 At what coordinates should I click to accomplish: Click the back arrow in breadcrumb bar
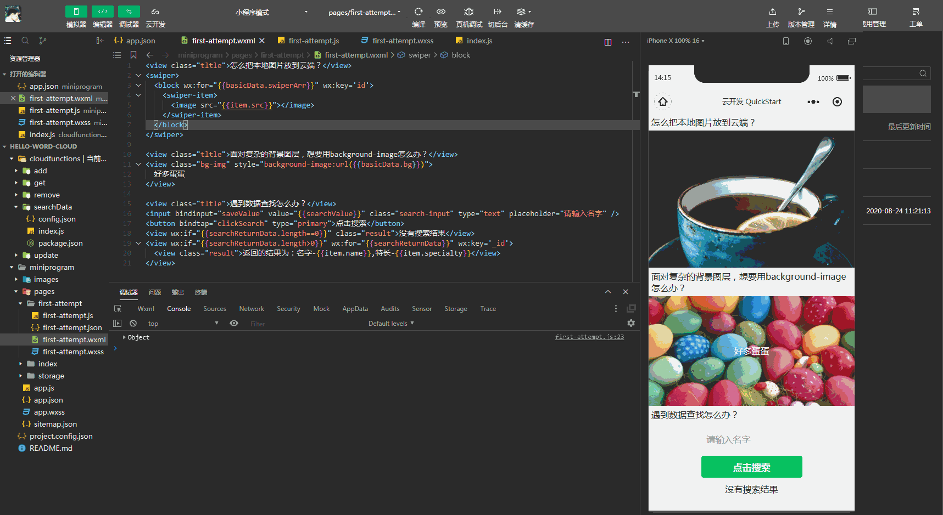(x=149, y=55)
